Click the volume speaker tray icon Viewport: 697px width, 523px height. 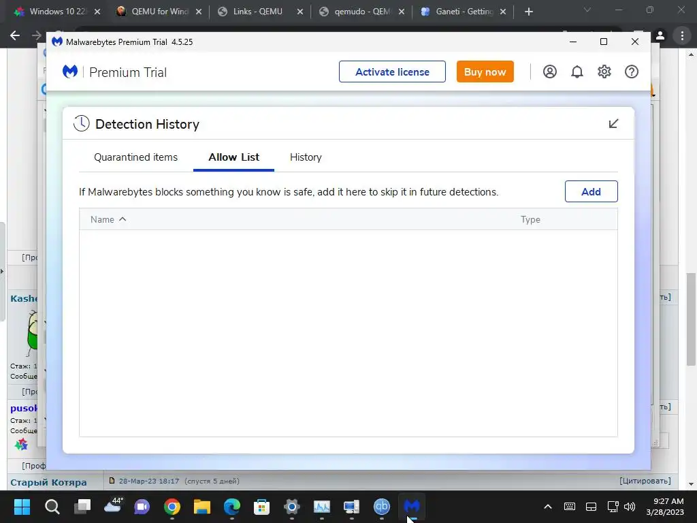tap(630, 507)
